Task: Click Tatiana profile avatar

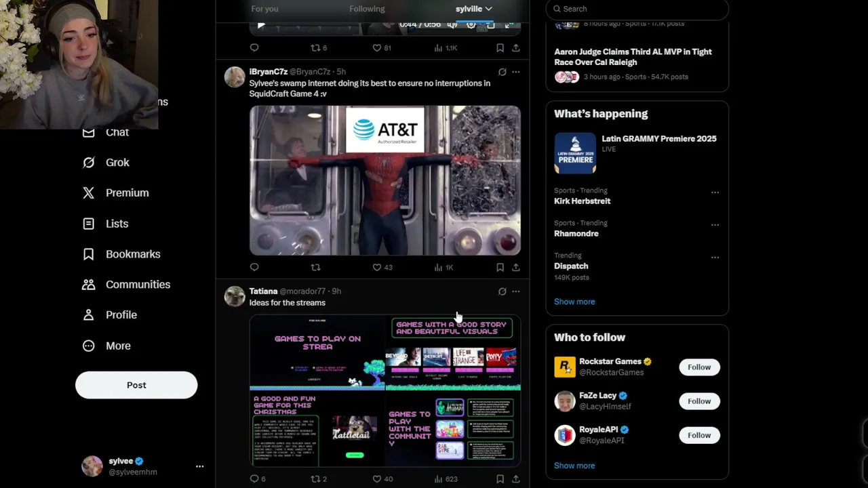Action: pos(235,296)
